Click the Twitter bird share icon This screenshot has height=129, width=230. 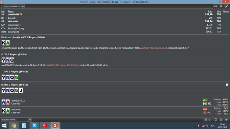tap(226, 120)
